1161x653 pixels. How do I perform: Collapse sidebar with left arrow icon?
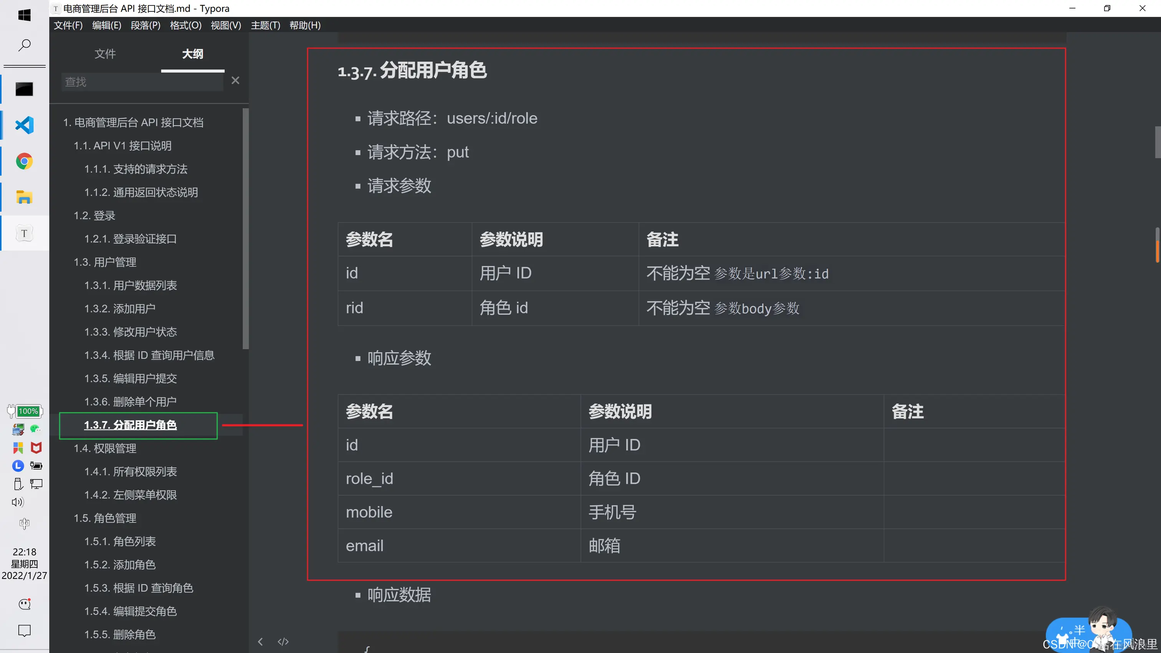pyautogui.click(x=260, y=641)
